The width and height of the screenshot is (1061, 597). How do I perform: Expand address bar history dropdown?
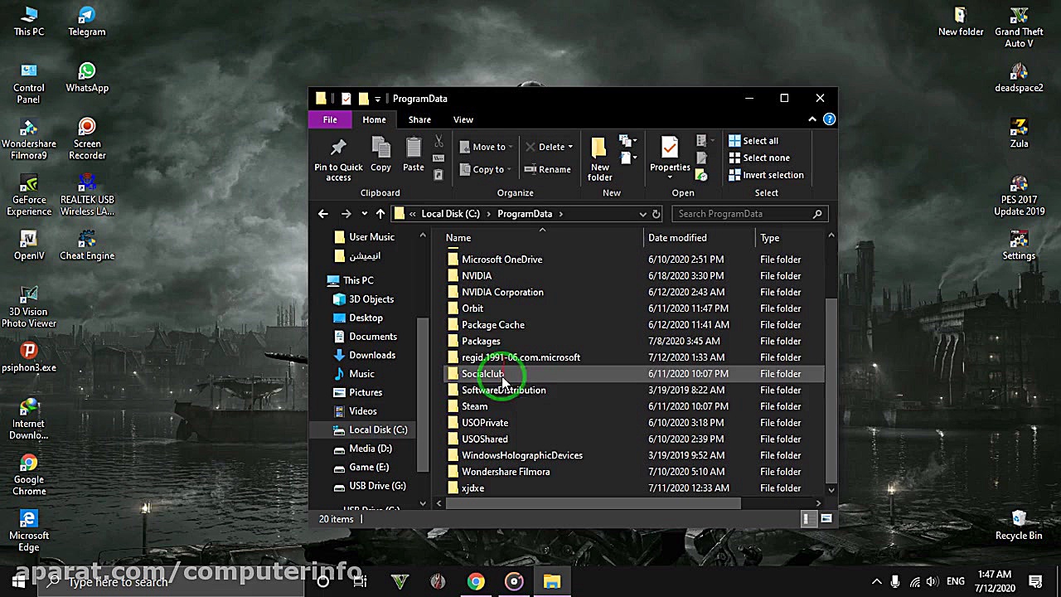coord(642,214)
